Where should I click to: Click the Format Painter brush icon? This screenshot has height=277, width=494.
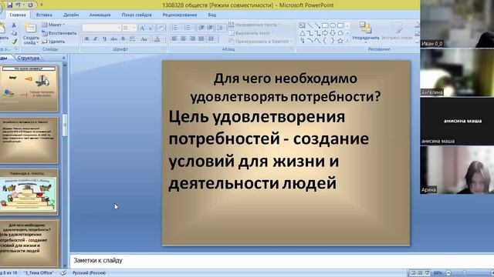(14, 41)
